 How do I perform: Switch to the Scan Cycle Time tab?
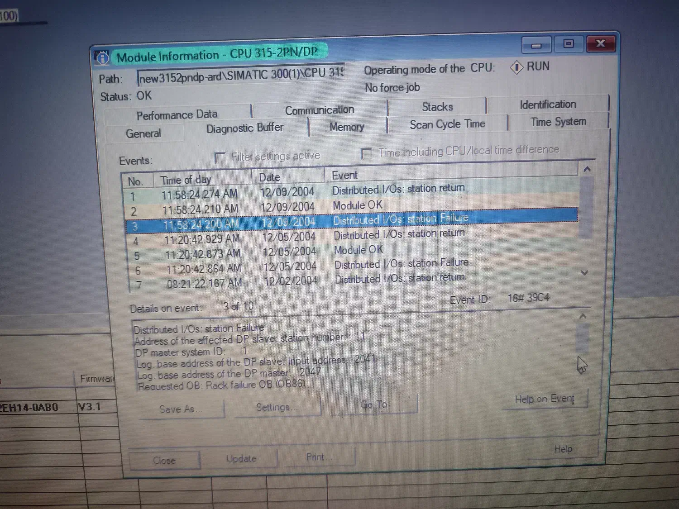[447, 124]
